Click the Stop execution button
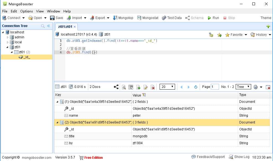Image resolution: width=273 pixels, height=161 pixels. click(229, 18)
